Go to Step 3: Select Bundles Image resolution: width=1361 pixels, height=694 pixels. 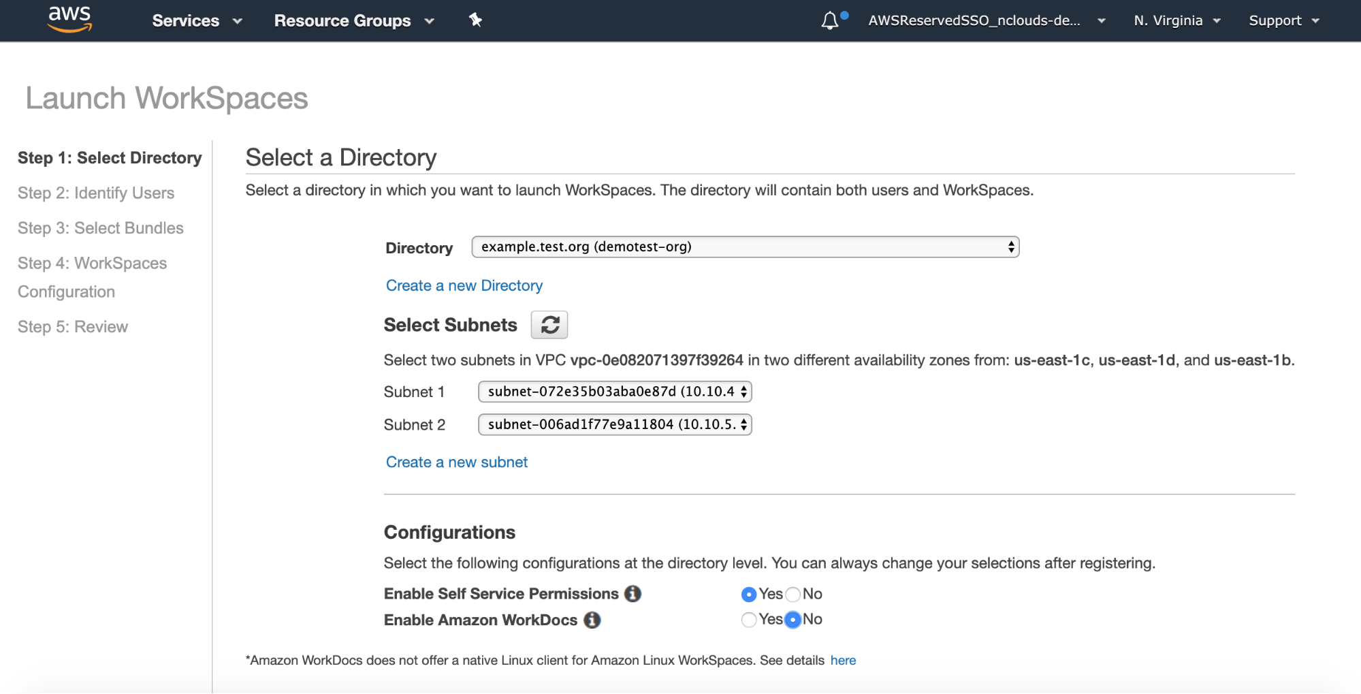tap(101, 228)
